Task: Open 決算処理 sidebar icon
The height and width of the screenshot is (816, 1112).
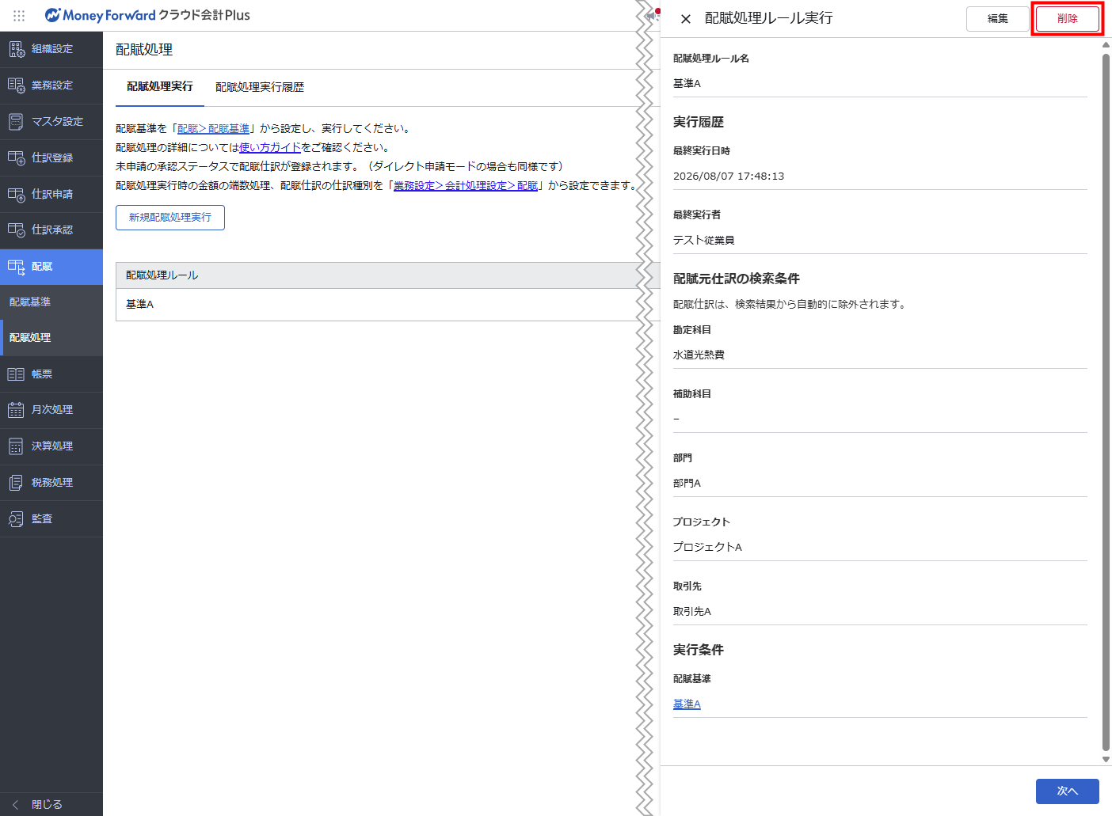Action: pos(17,446)
